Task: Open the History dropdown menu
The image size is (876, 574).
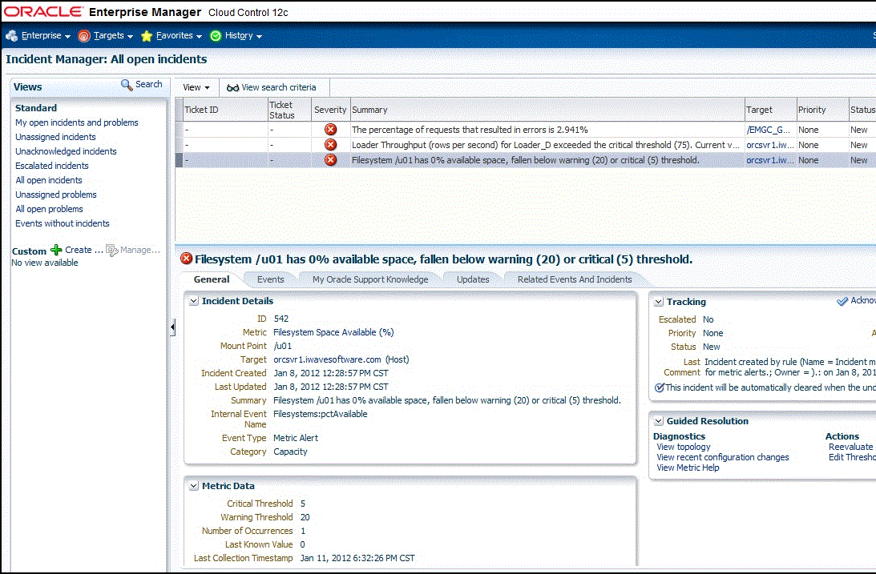Action: (244, 36)
